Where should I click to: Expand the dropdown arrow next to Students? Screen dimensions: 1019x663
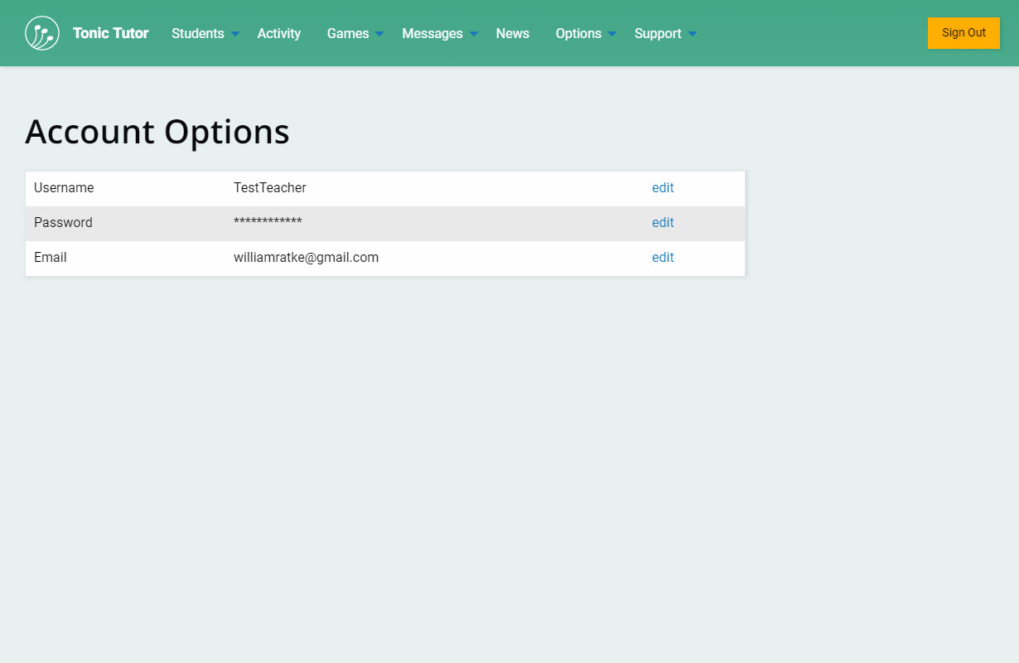point(235,34)
